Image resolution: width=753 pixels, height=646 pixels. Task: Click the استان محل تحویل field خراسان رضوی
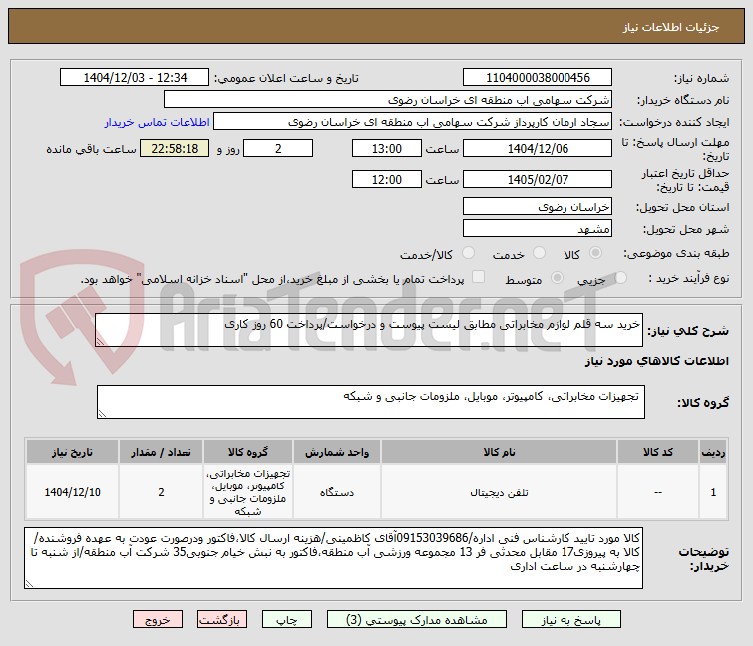pos(538,206)
